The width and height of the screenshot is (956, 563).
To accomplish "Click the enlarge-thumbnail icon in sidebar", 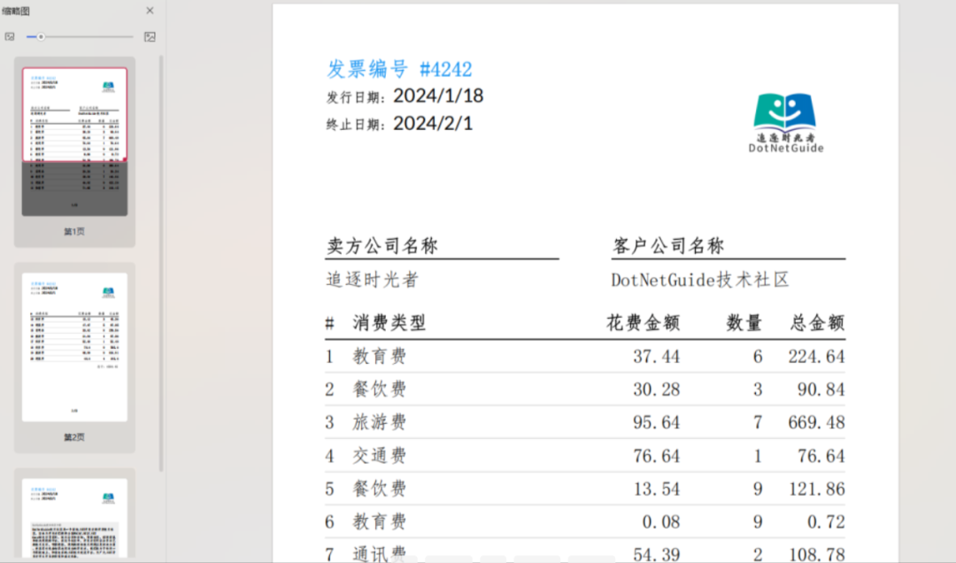I will tap(150, 36).
